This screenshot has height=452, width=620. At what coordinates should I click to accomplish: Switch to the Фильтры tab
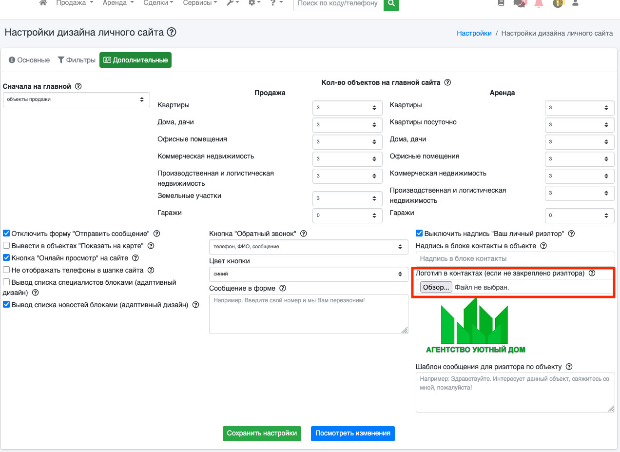click(77, 60)
